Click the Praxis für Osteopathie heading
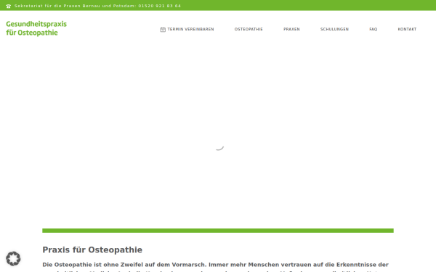 pyautogui.click(x=92, y=250)
